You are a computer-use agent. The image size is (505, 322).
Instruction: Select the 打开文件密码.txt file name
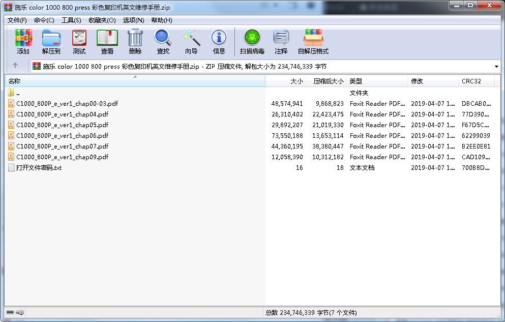39,167
